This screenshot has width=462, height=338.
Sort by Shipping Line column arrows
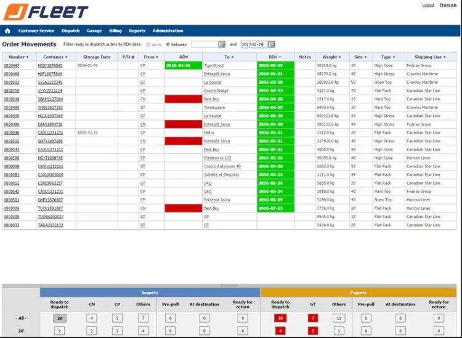click(x=444, y=57)
